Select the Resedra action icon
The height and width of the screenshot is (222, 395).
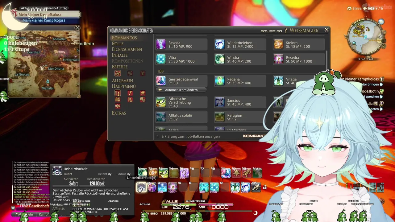coord(278,59)
